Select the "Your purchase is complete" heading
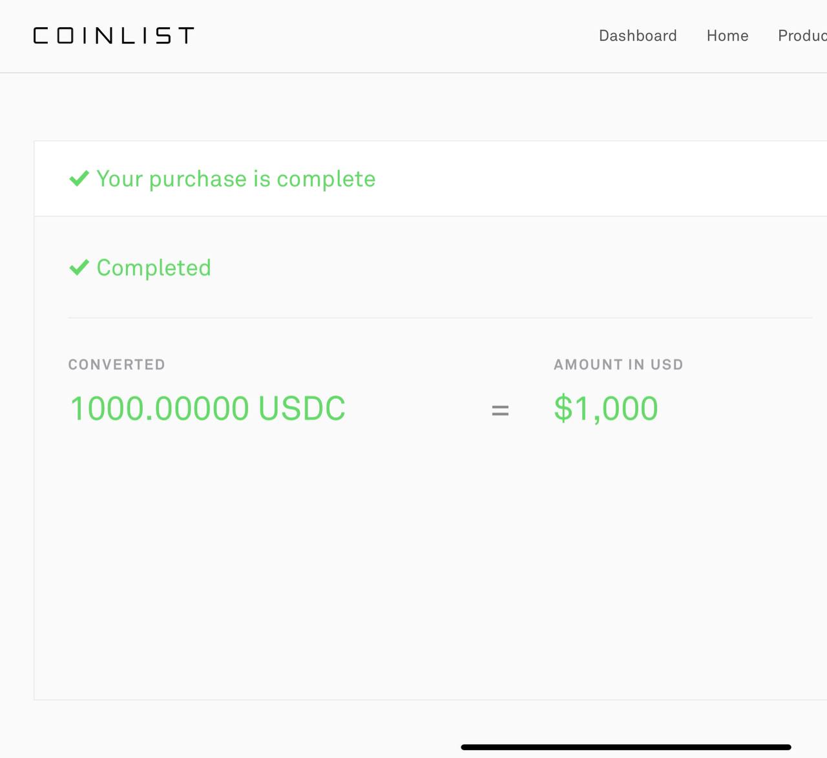The width and height of the screenshot is (827, 758). (236, 179)
